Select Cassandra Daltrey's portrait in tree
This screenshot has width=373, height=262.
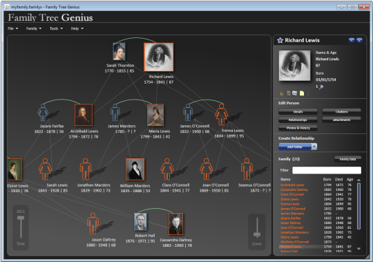coord(176,224)
